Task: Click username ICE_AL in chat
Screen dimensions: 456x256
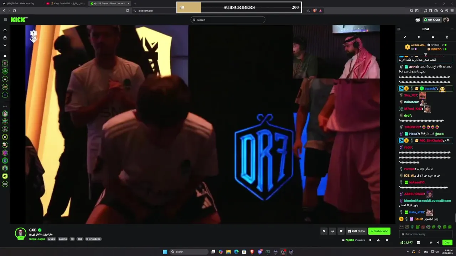Action: coord(410,176)
